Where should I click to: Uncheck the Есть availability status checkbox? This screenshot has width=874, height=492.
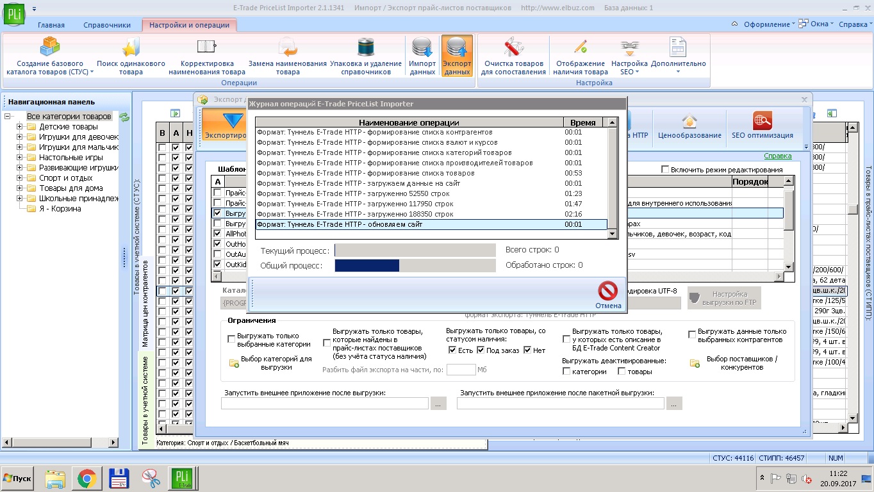point(452,350)
